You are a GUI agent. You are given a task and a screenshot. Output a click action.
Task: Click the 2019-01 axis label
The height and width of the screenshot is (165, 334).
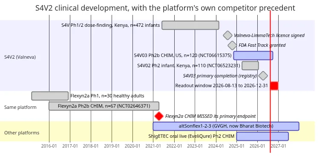pyautogui.click(x=112, y=146)
